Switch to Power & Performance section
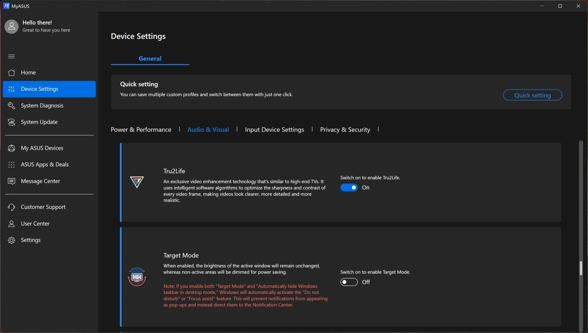 (x=141, y=130)
